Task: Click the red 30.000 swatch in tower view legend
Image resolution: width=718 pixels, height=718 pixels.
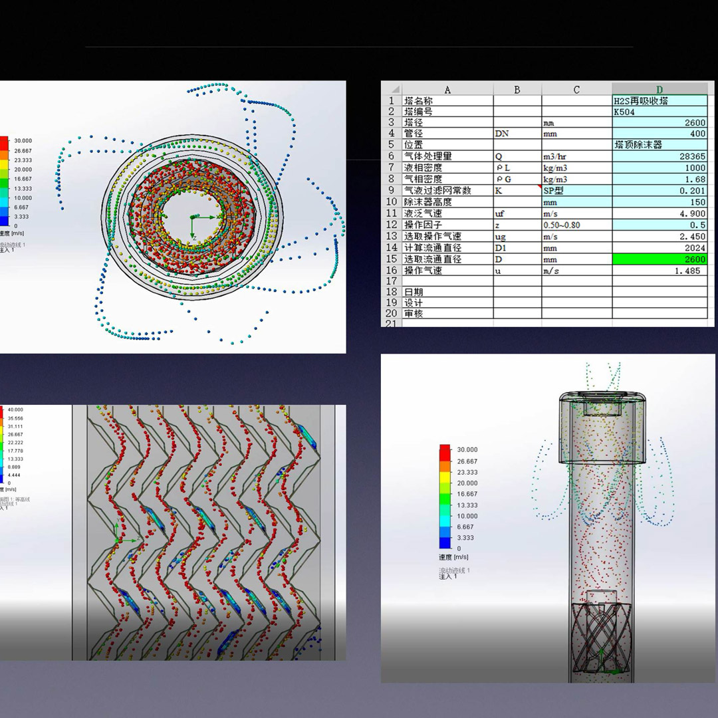Action: 445,450
